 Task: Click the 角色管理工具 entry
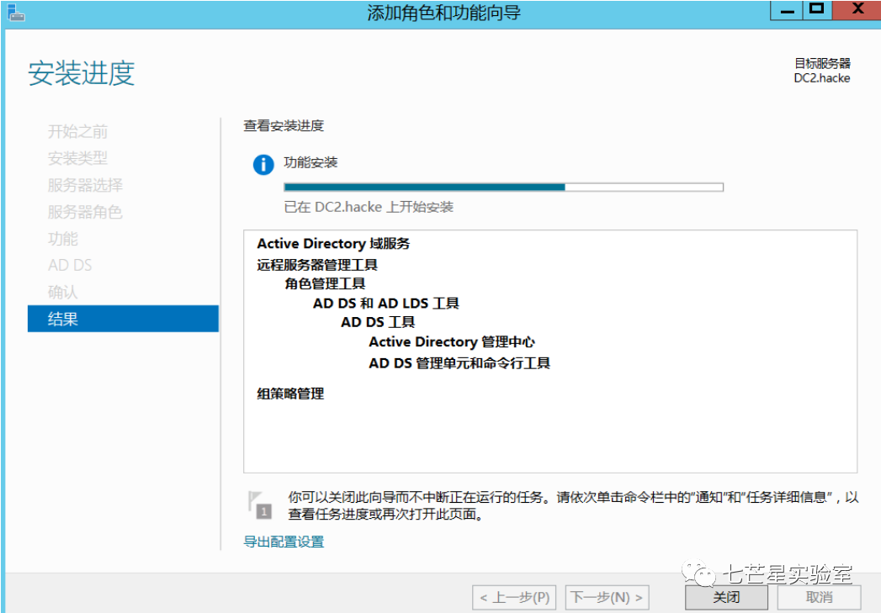coord(326,283)
